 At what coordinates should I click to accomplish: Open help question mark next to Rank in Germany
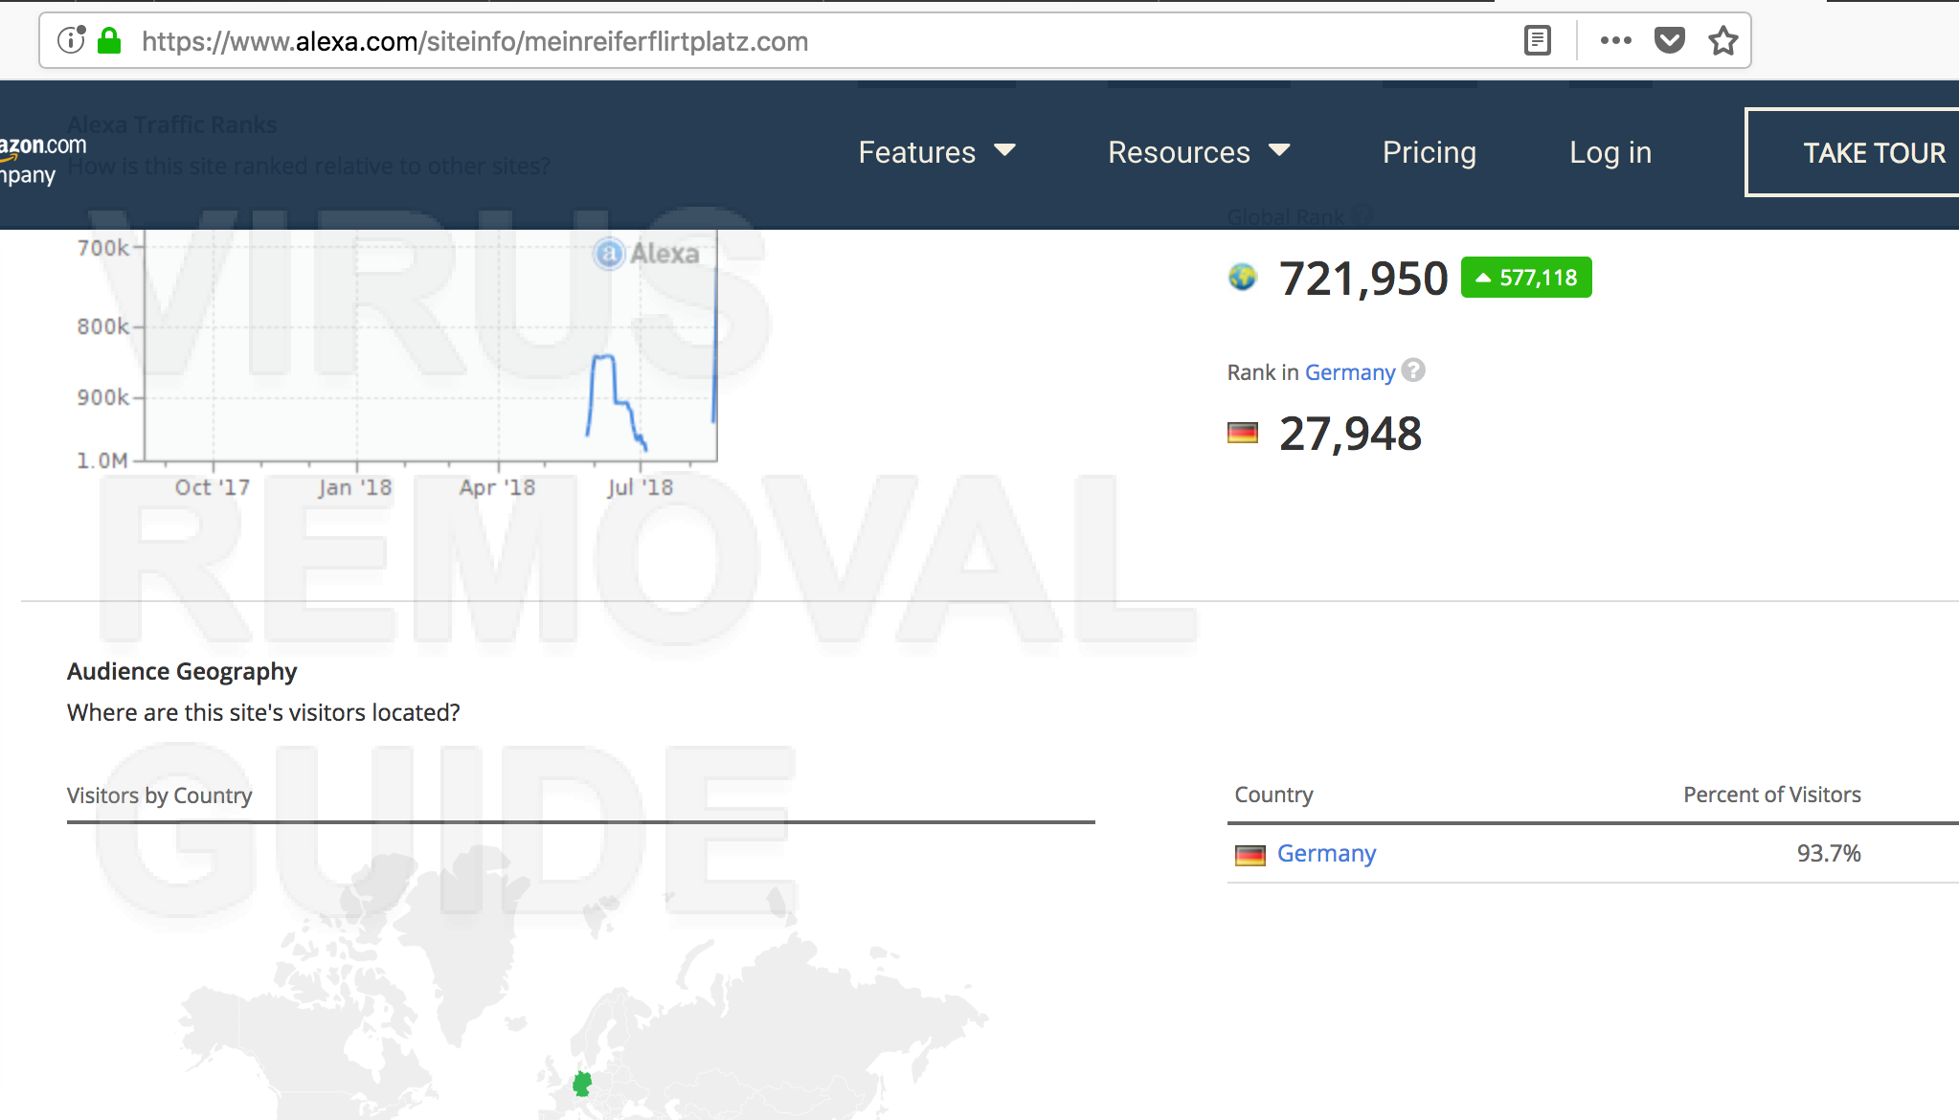pyautogui.click(x=1413, y=370)
